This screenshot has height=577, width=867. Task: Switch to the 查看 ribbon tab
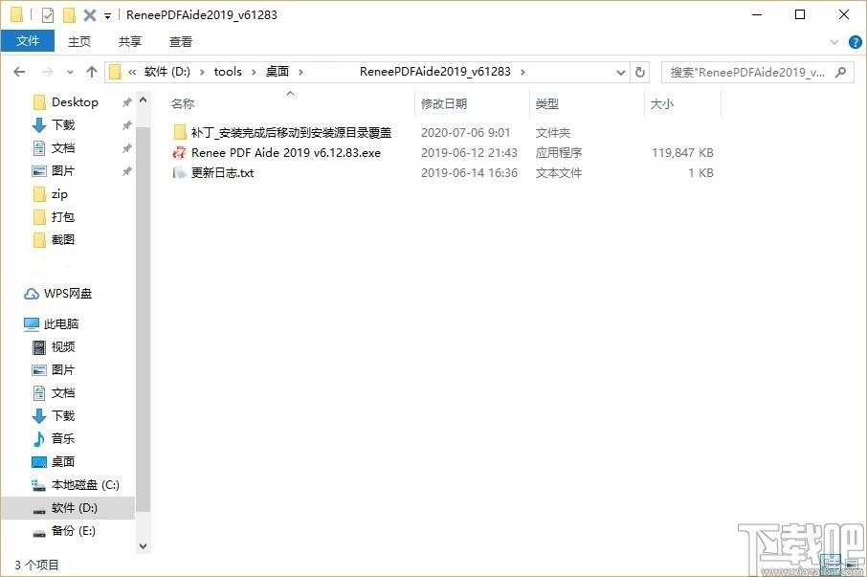click(x=181, y=41)
